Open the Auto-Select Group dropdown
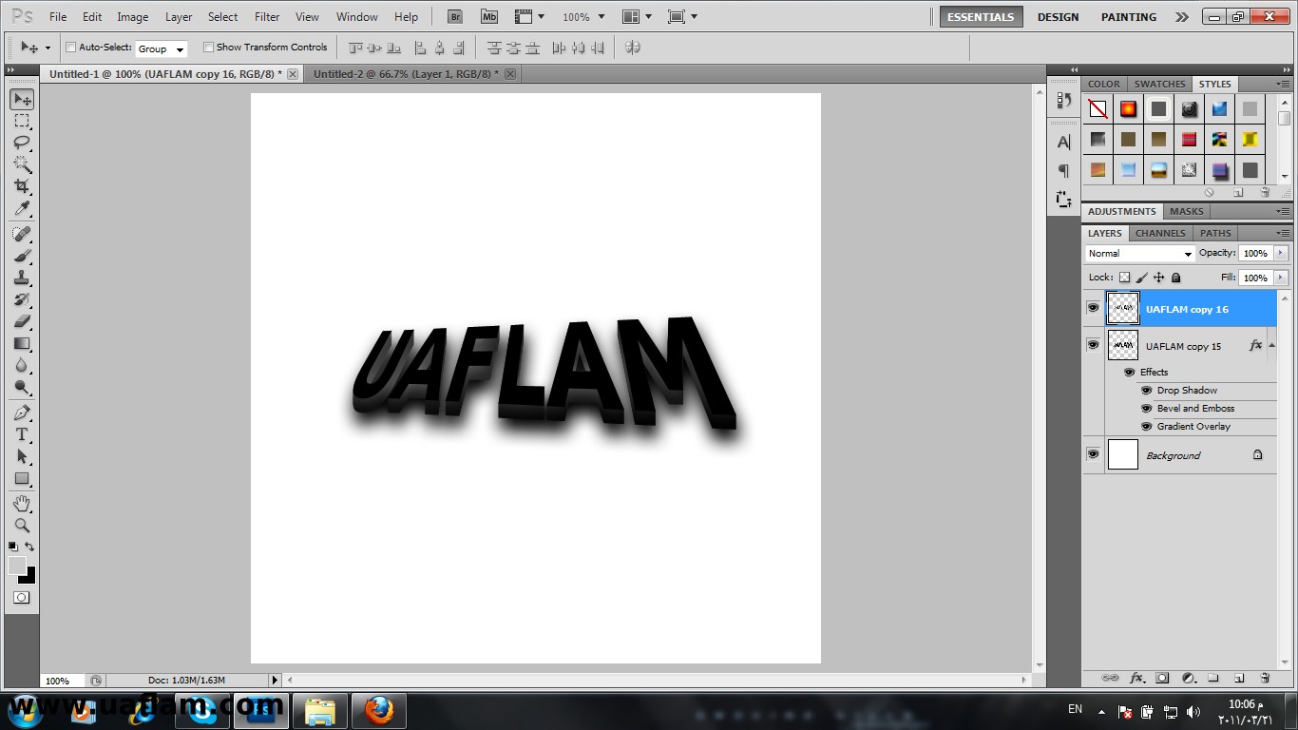This screenshot has width=1298, height=730. [161, 48]
